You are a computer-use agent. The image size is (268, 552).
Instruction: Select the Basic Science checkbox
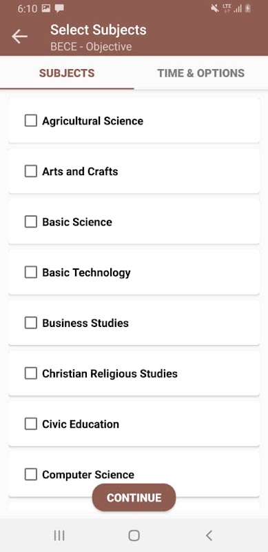[x=30, y=221]
